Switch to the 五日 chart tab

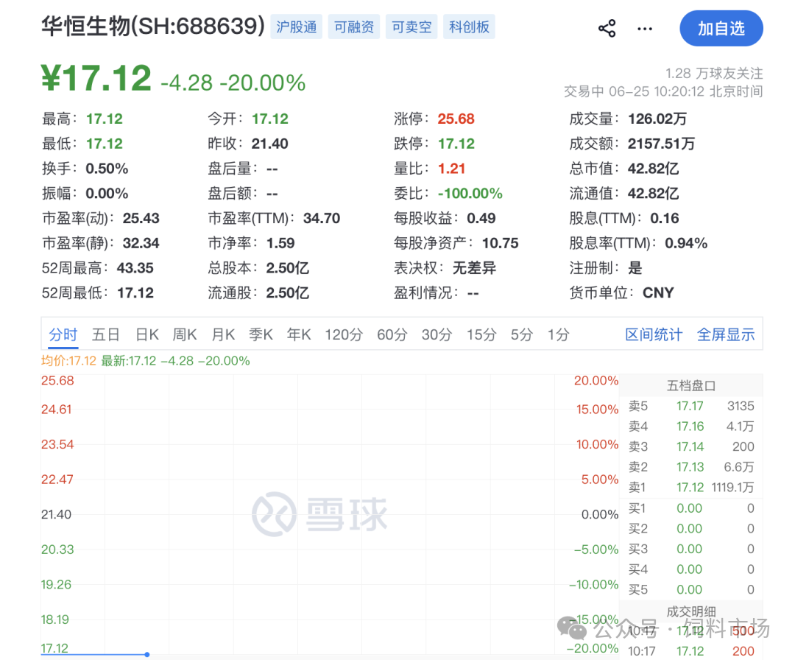coord(105,335)
